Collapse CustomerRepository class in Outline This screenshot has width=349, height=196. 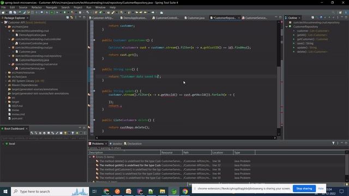click(287, 27)
